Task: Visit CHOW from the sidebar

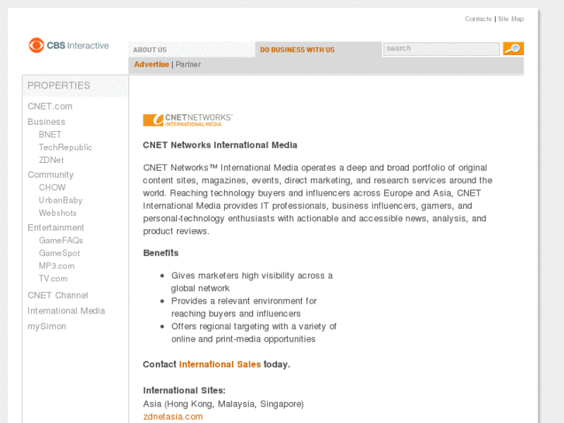Action: (53, 187)
